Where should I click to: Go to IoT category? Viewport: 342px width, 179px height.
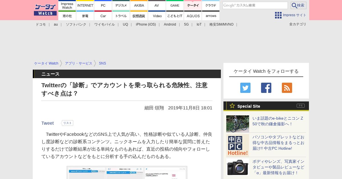[199, 24]
